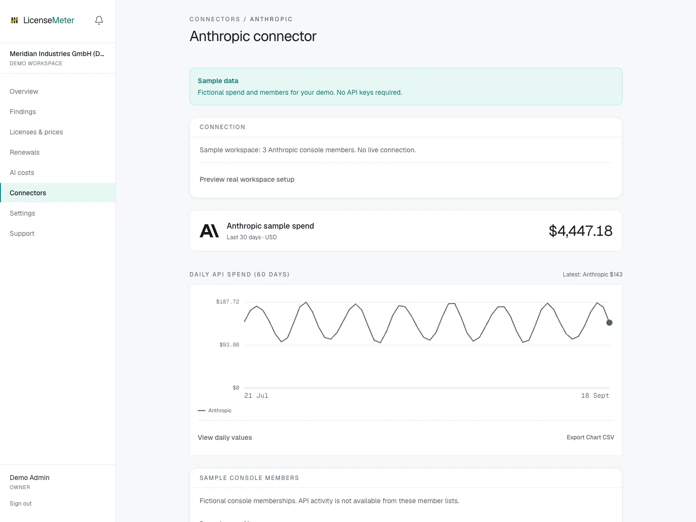Click the 'Sample workspace: 3 Anthropic' text
The width and height of the screenshot is (696, 522).
(x=307, y=150)
